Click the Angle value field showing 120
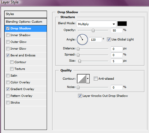Screen dimensions: 149x133 [x=96, y=40]
